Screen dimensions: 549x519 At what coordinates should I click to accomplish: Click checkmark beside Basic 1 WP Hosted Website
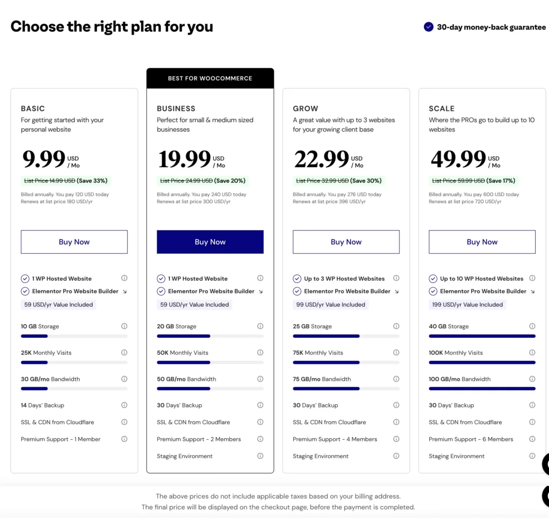coord(25,279)
